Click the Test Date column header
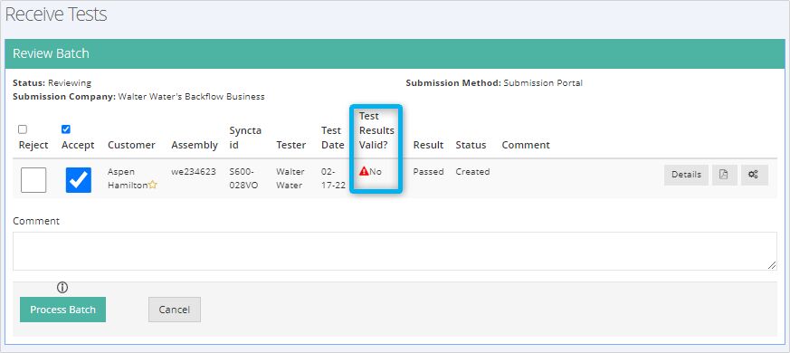 (x=333, y=138)
